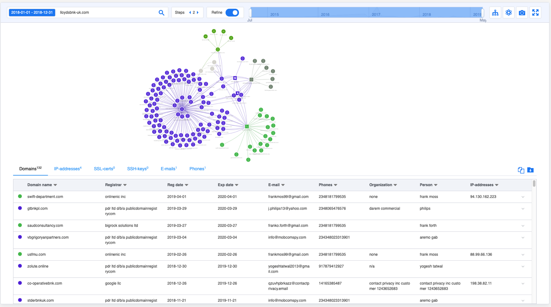Image resolution: width=551 pixels, height=307 pixels.
Task: Sort by the Exp date column
Action: click(228, 185)
